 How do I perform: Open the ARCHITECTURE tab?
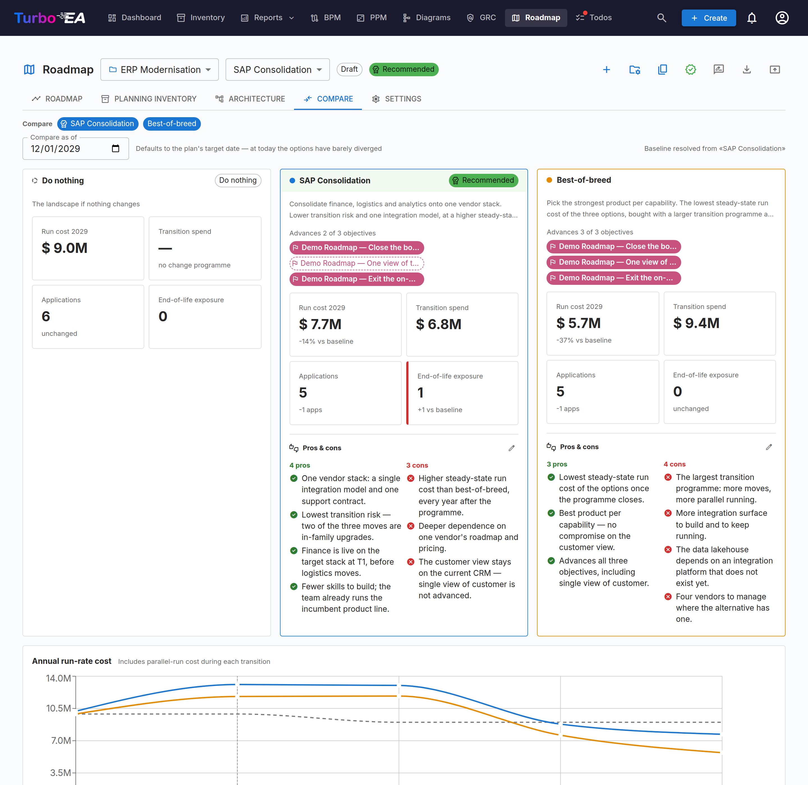click(x=250, y=99)
